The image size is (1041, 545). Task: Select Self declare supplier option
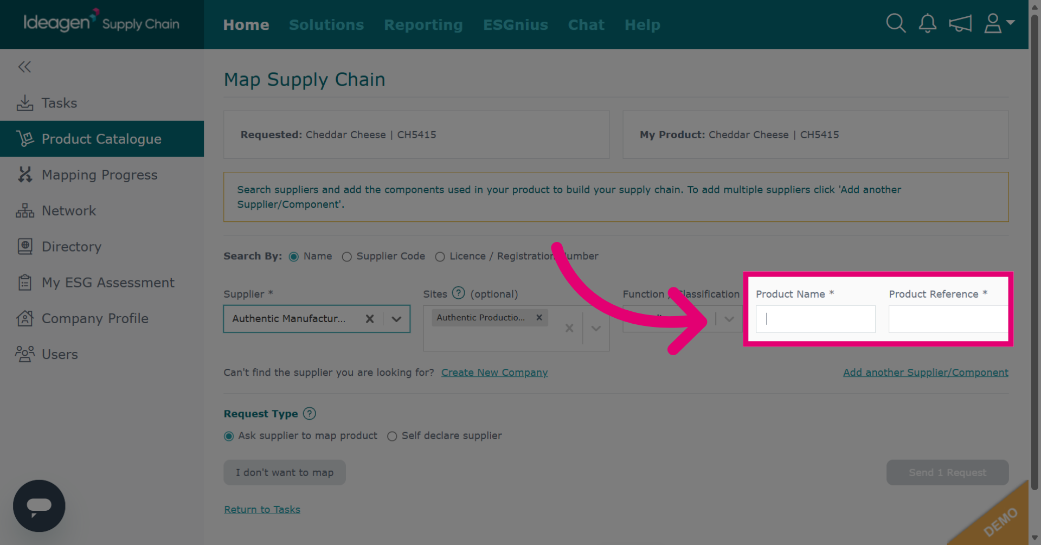pos(392,436)
